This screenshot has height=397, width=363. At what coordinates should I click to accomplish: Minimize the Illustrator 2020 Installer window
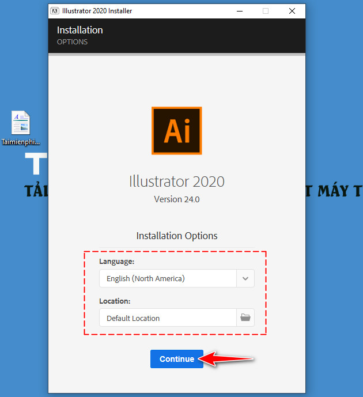click(x=240, y=11)
